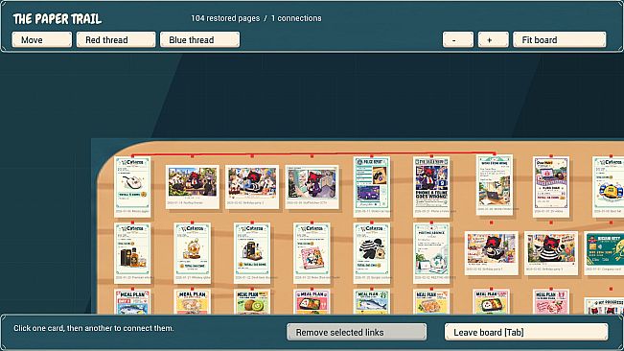Pick the Birthday party 2 photo card
The image size is (624, 351).
click(252, 187)
